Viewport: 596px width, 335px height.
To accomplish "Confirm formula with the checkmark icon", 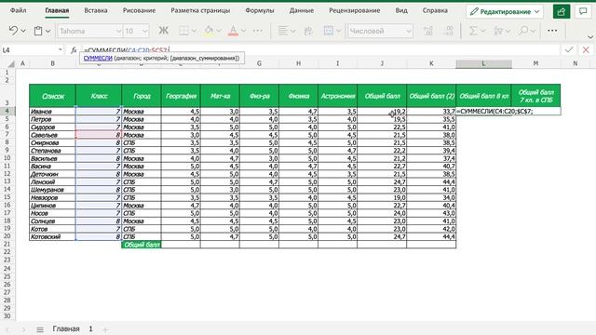I will pos(569,49).
